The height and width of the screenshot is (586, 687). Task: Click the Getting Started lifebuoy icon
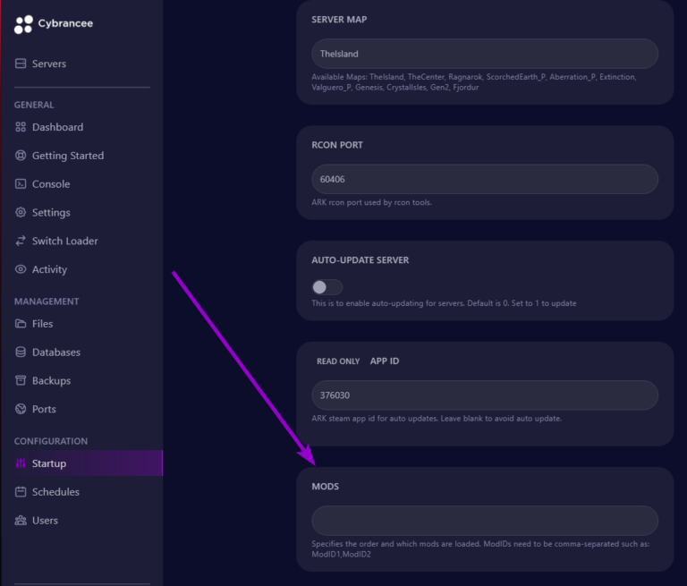21,155
